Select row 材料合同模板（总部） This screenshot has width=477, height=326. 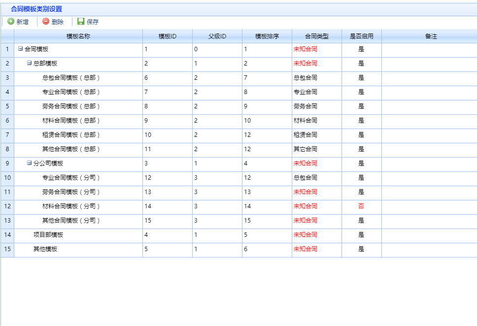click(239, 121)
